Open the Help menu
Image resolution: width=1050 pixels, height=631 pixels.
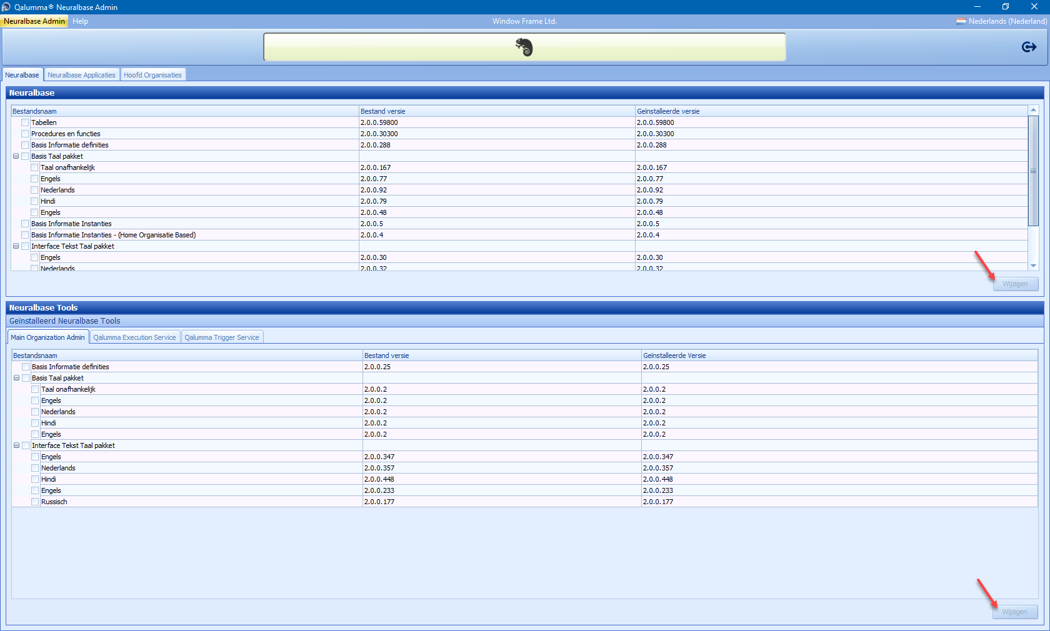[x=80, y=21]
